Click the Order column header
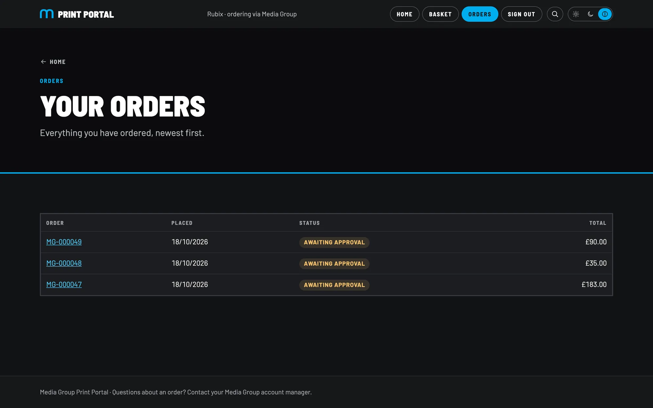 click(x=55, y=223)
